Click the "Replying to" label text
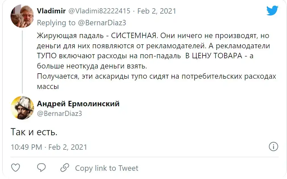The height and width of the screenshot is (179, 287). click(x=56, y=23)
